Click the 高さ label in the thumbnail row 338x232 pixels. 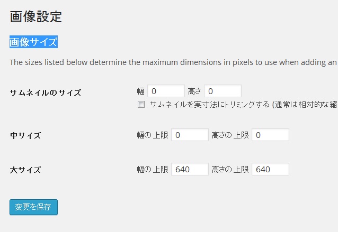[194, 91]
